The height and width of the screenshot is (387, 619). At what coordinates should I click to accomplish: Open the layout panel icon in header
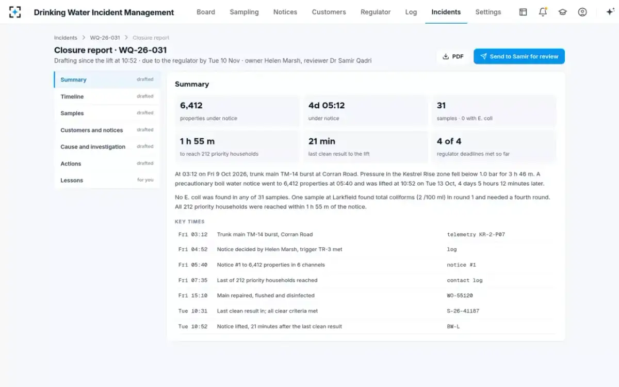[523, 12]
